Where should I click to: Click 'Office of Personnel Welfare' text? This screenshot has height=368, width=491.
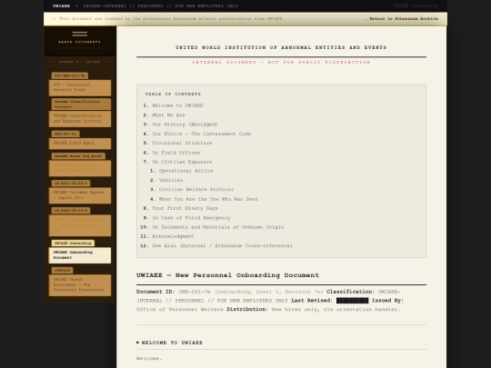click(180, 310)
